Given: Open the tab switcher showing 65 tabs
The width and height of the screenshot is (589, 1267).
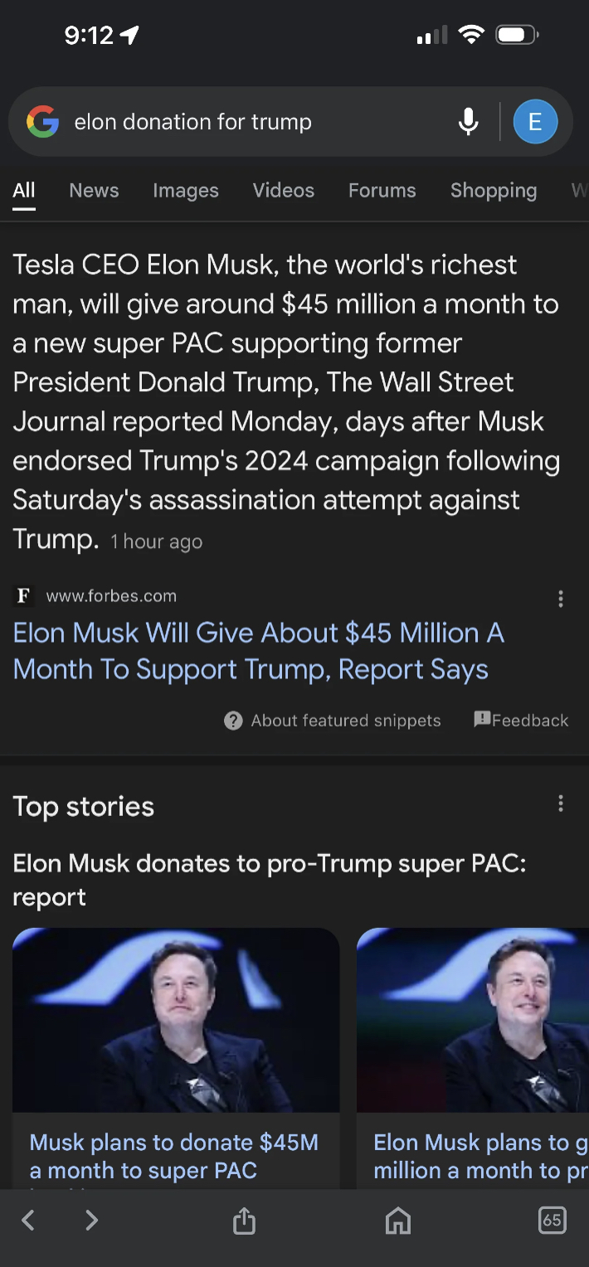Looking at the screenshot, I should [552, 1220].
